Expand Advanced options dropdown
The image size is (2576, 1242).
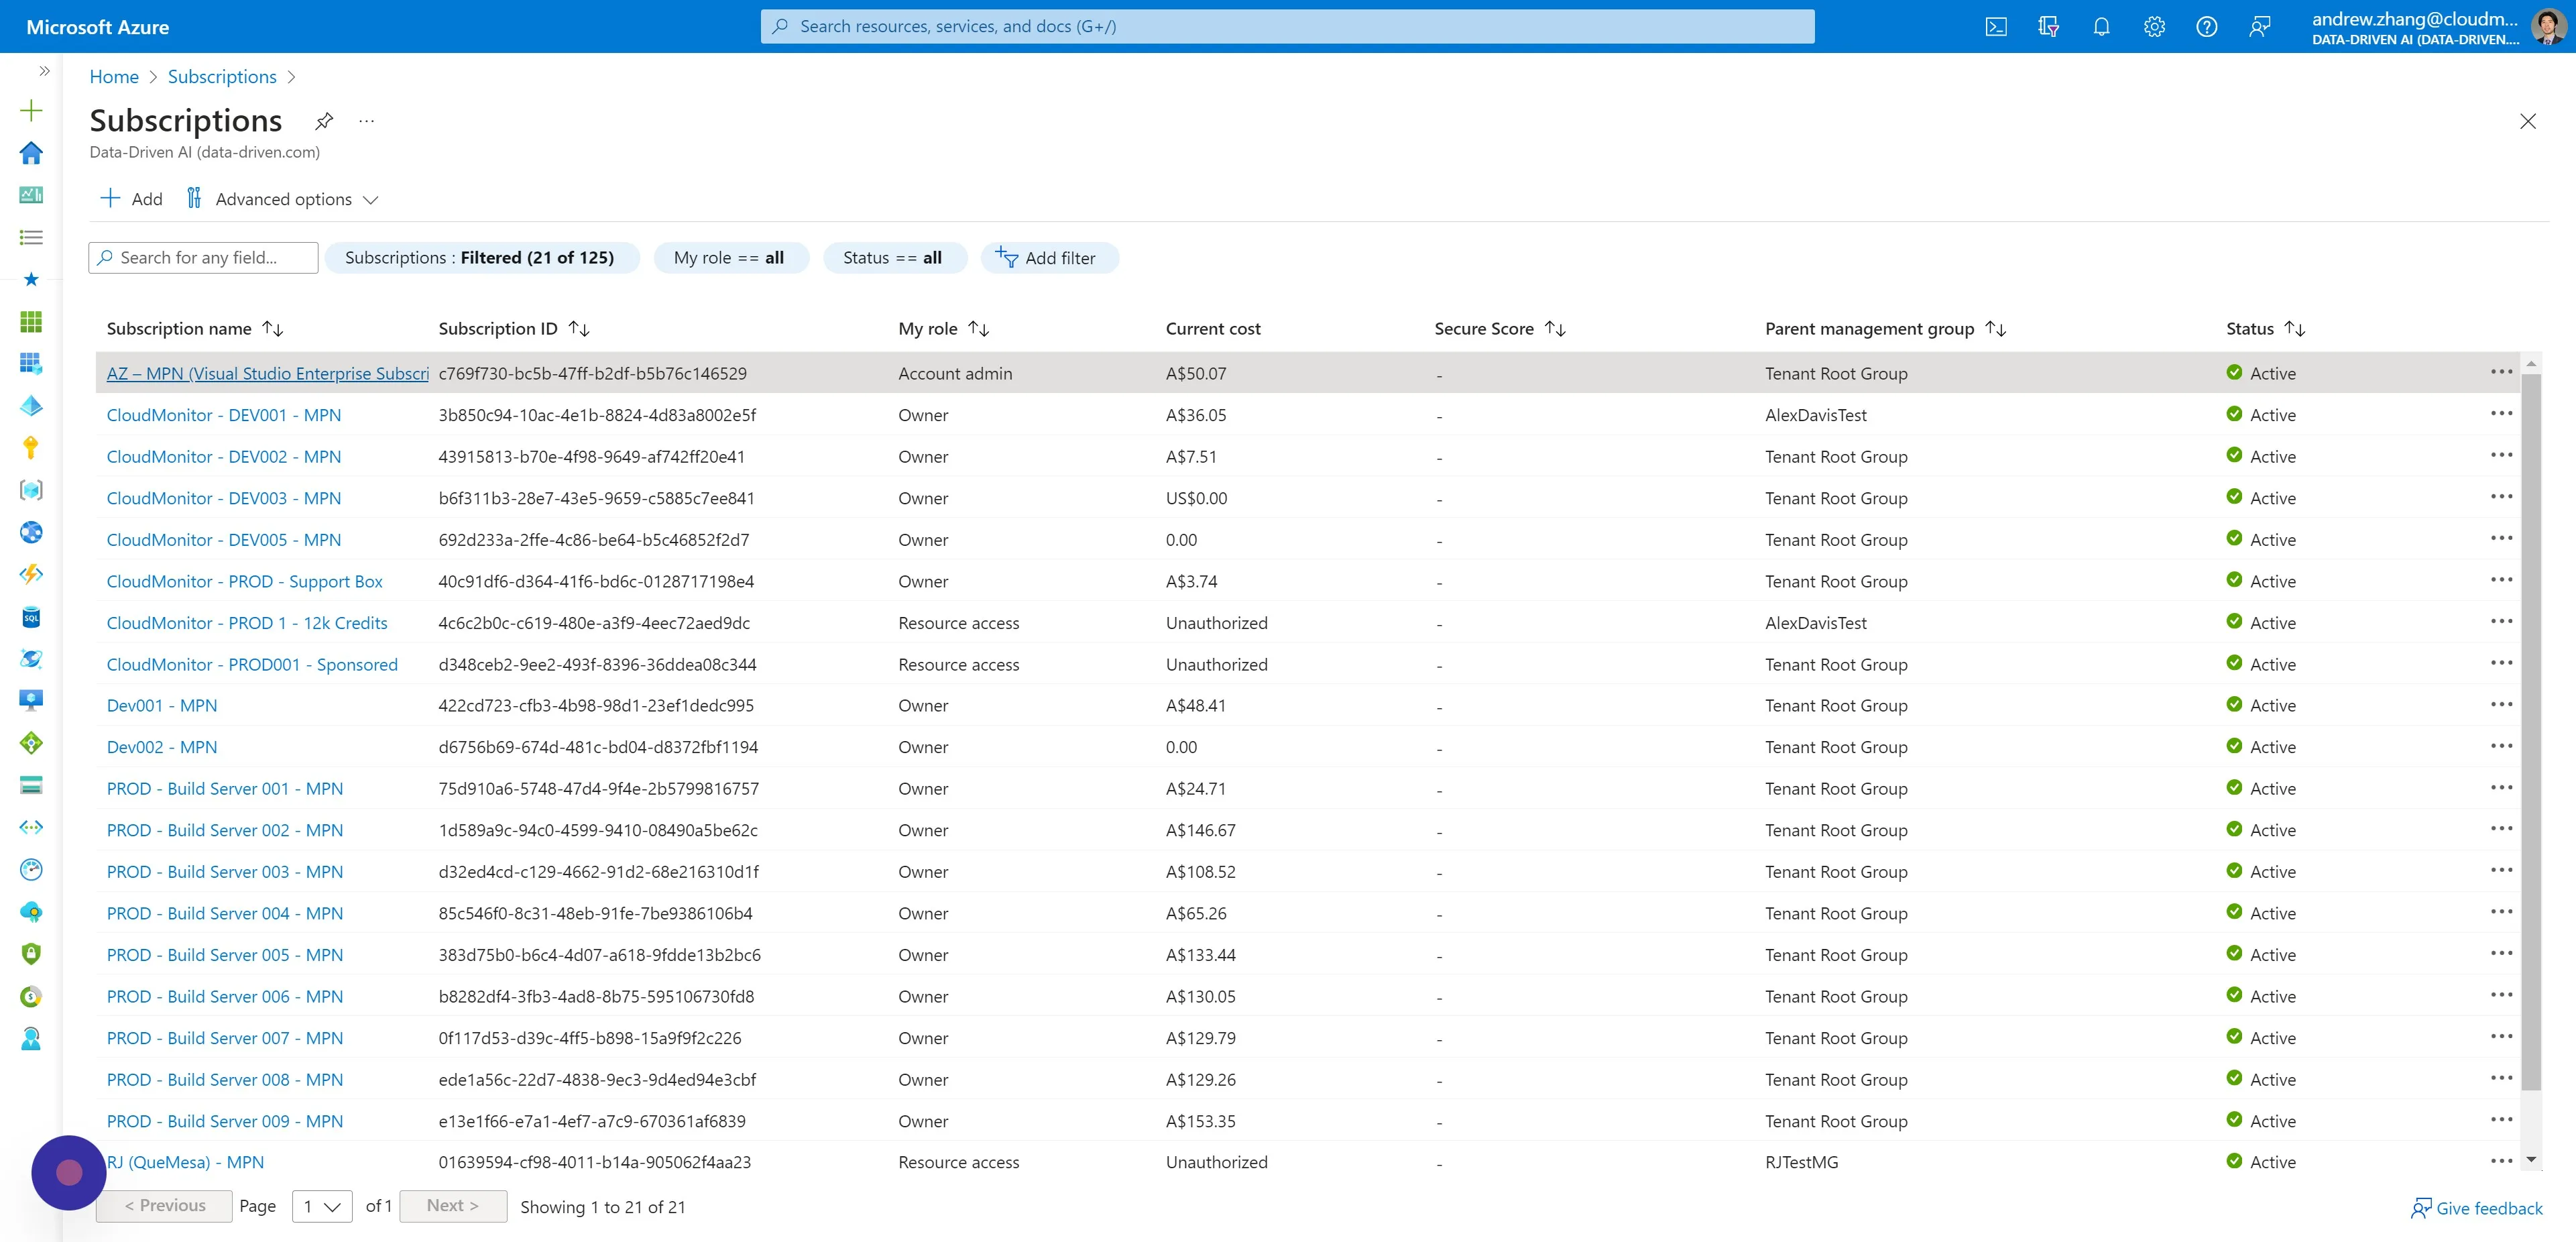[x=282, y=199]
